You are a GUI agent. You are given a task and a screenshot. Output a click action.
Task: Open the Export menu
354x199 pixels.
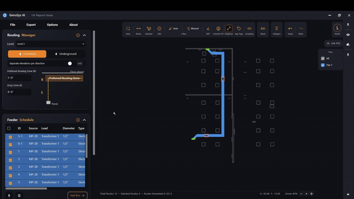pos(31,25)
